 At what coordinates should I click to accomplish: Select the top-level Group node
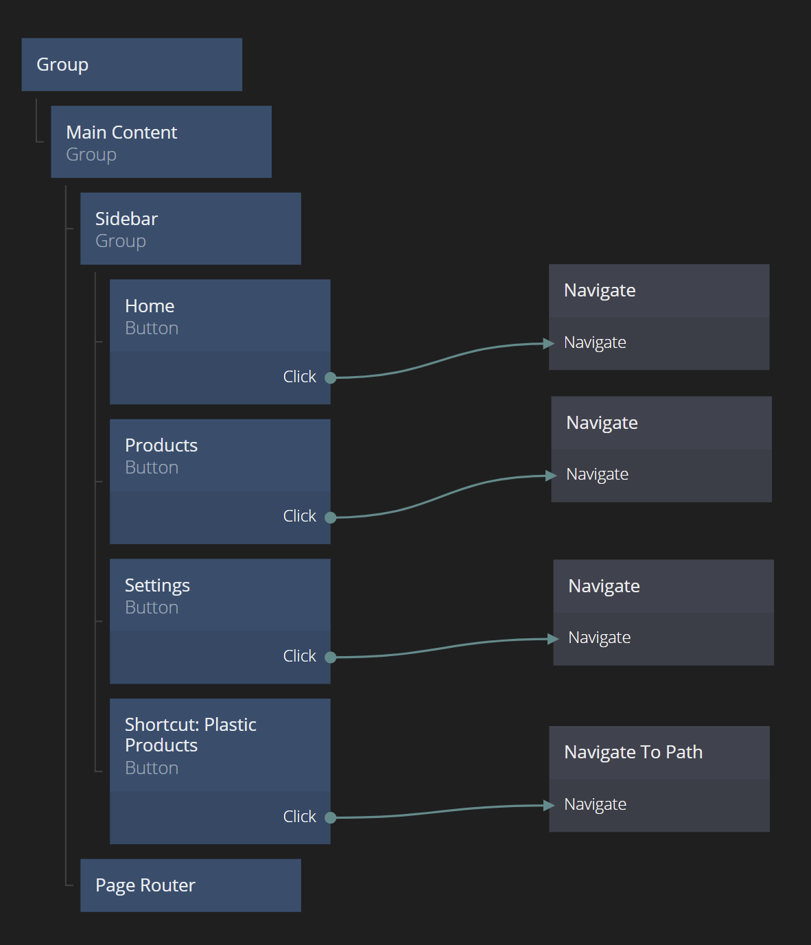point(132,65)
